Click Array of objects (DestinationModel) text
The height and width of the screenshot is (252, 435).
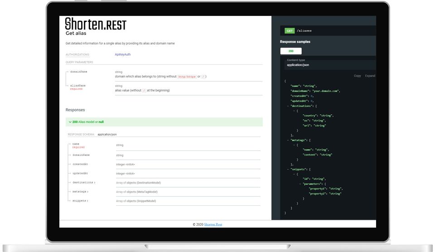pyautogui.click(x=138, y=183)
